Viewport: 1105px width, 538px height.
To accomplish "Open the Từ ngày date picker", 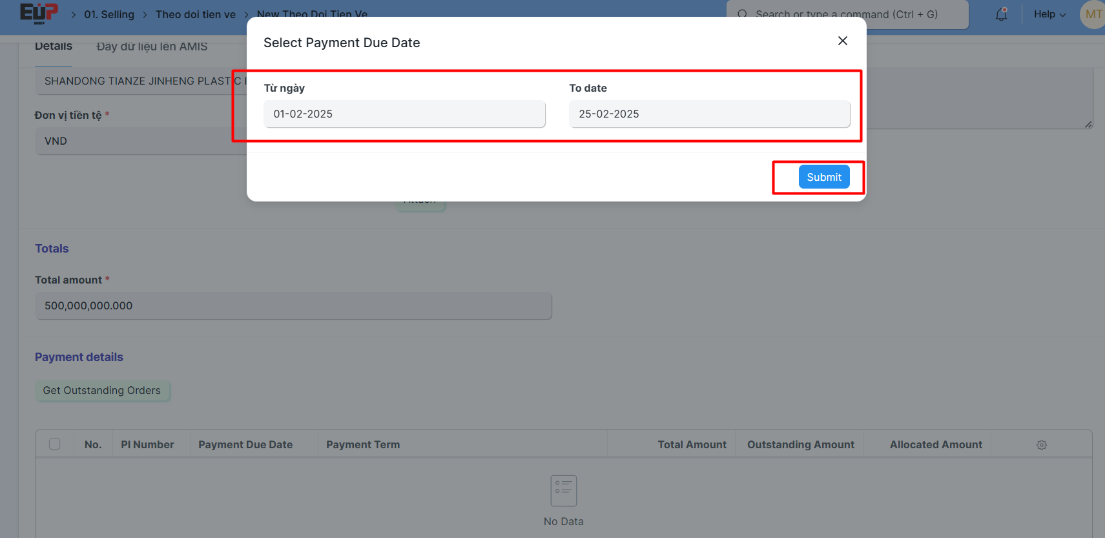I will (404, 114).
